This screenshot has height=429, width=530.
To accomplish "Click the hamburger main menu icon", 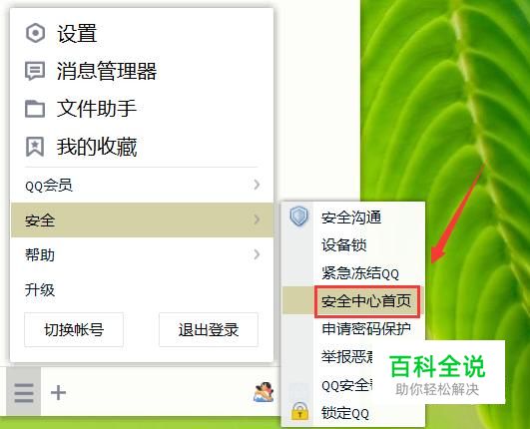I will coord(24,393).
